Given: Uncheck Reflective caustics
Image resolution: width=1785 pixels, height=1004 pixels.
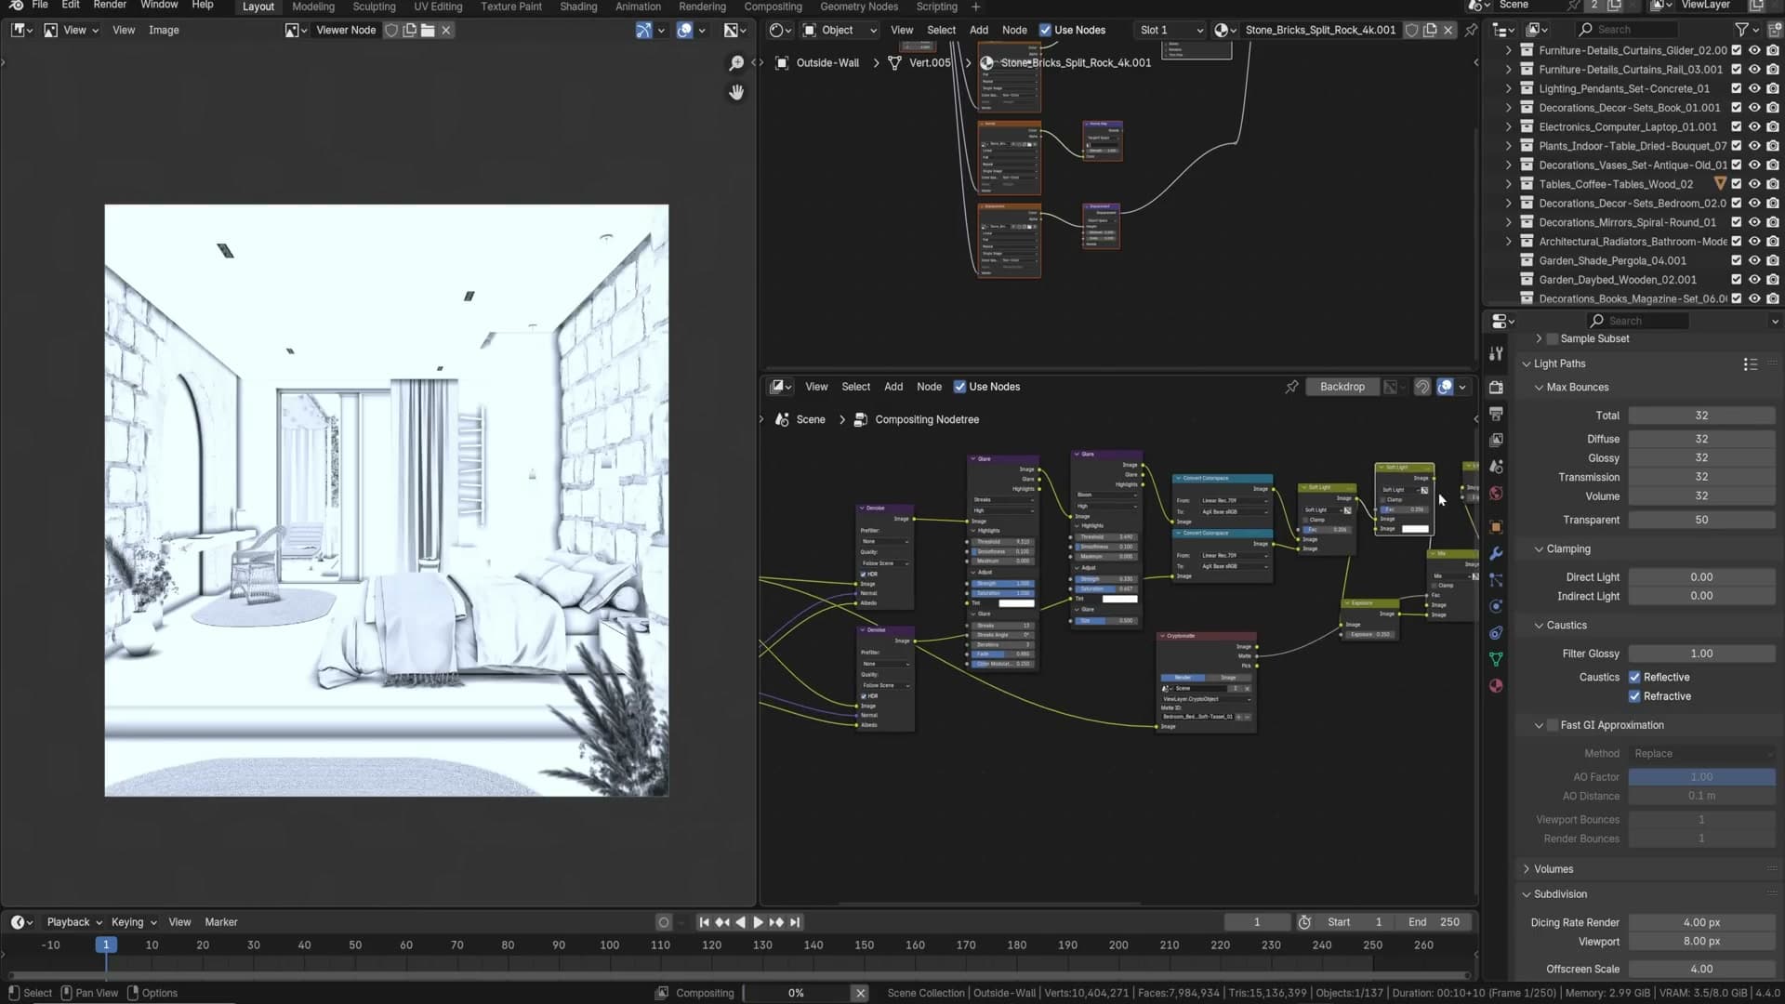Looking at the screenshot, I should coord(1634,678).
